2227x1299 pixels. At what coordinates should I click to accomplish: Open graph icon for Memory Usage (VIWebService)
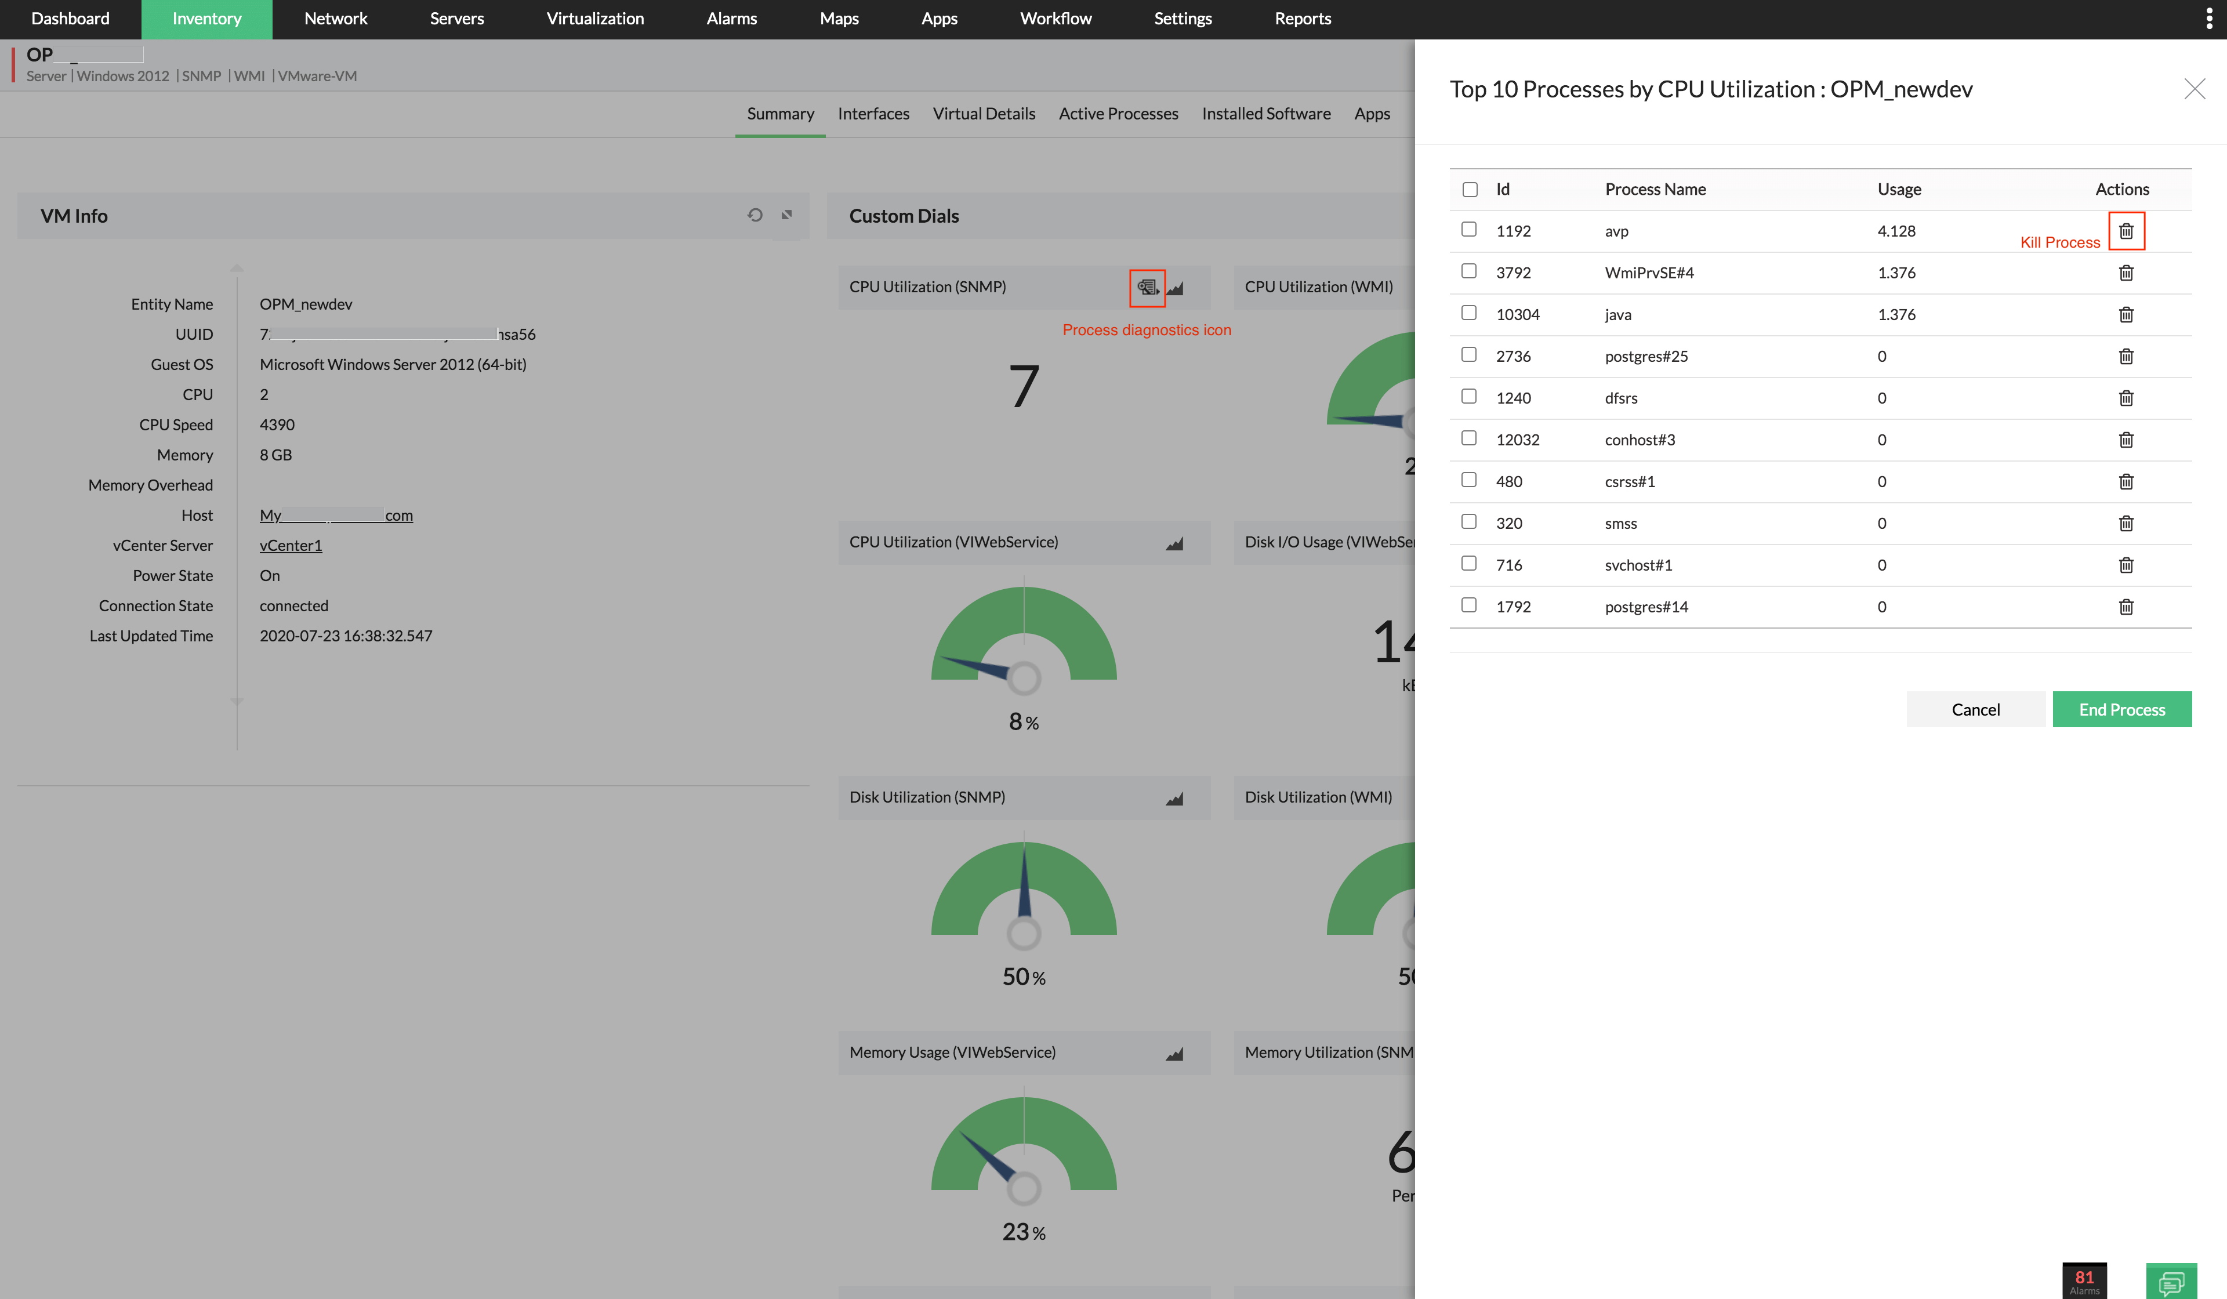pyautogui.click(x=1174, y=1054)
